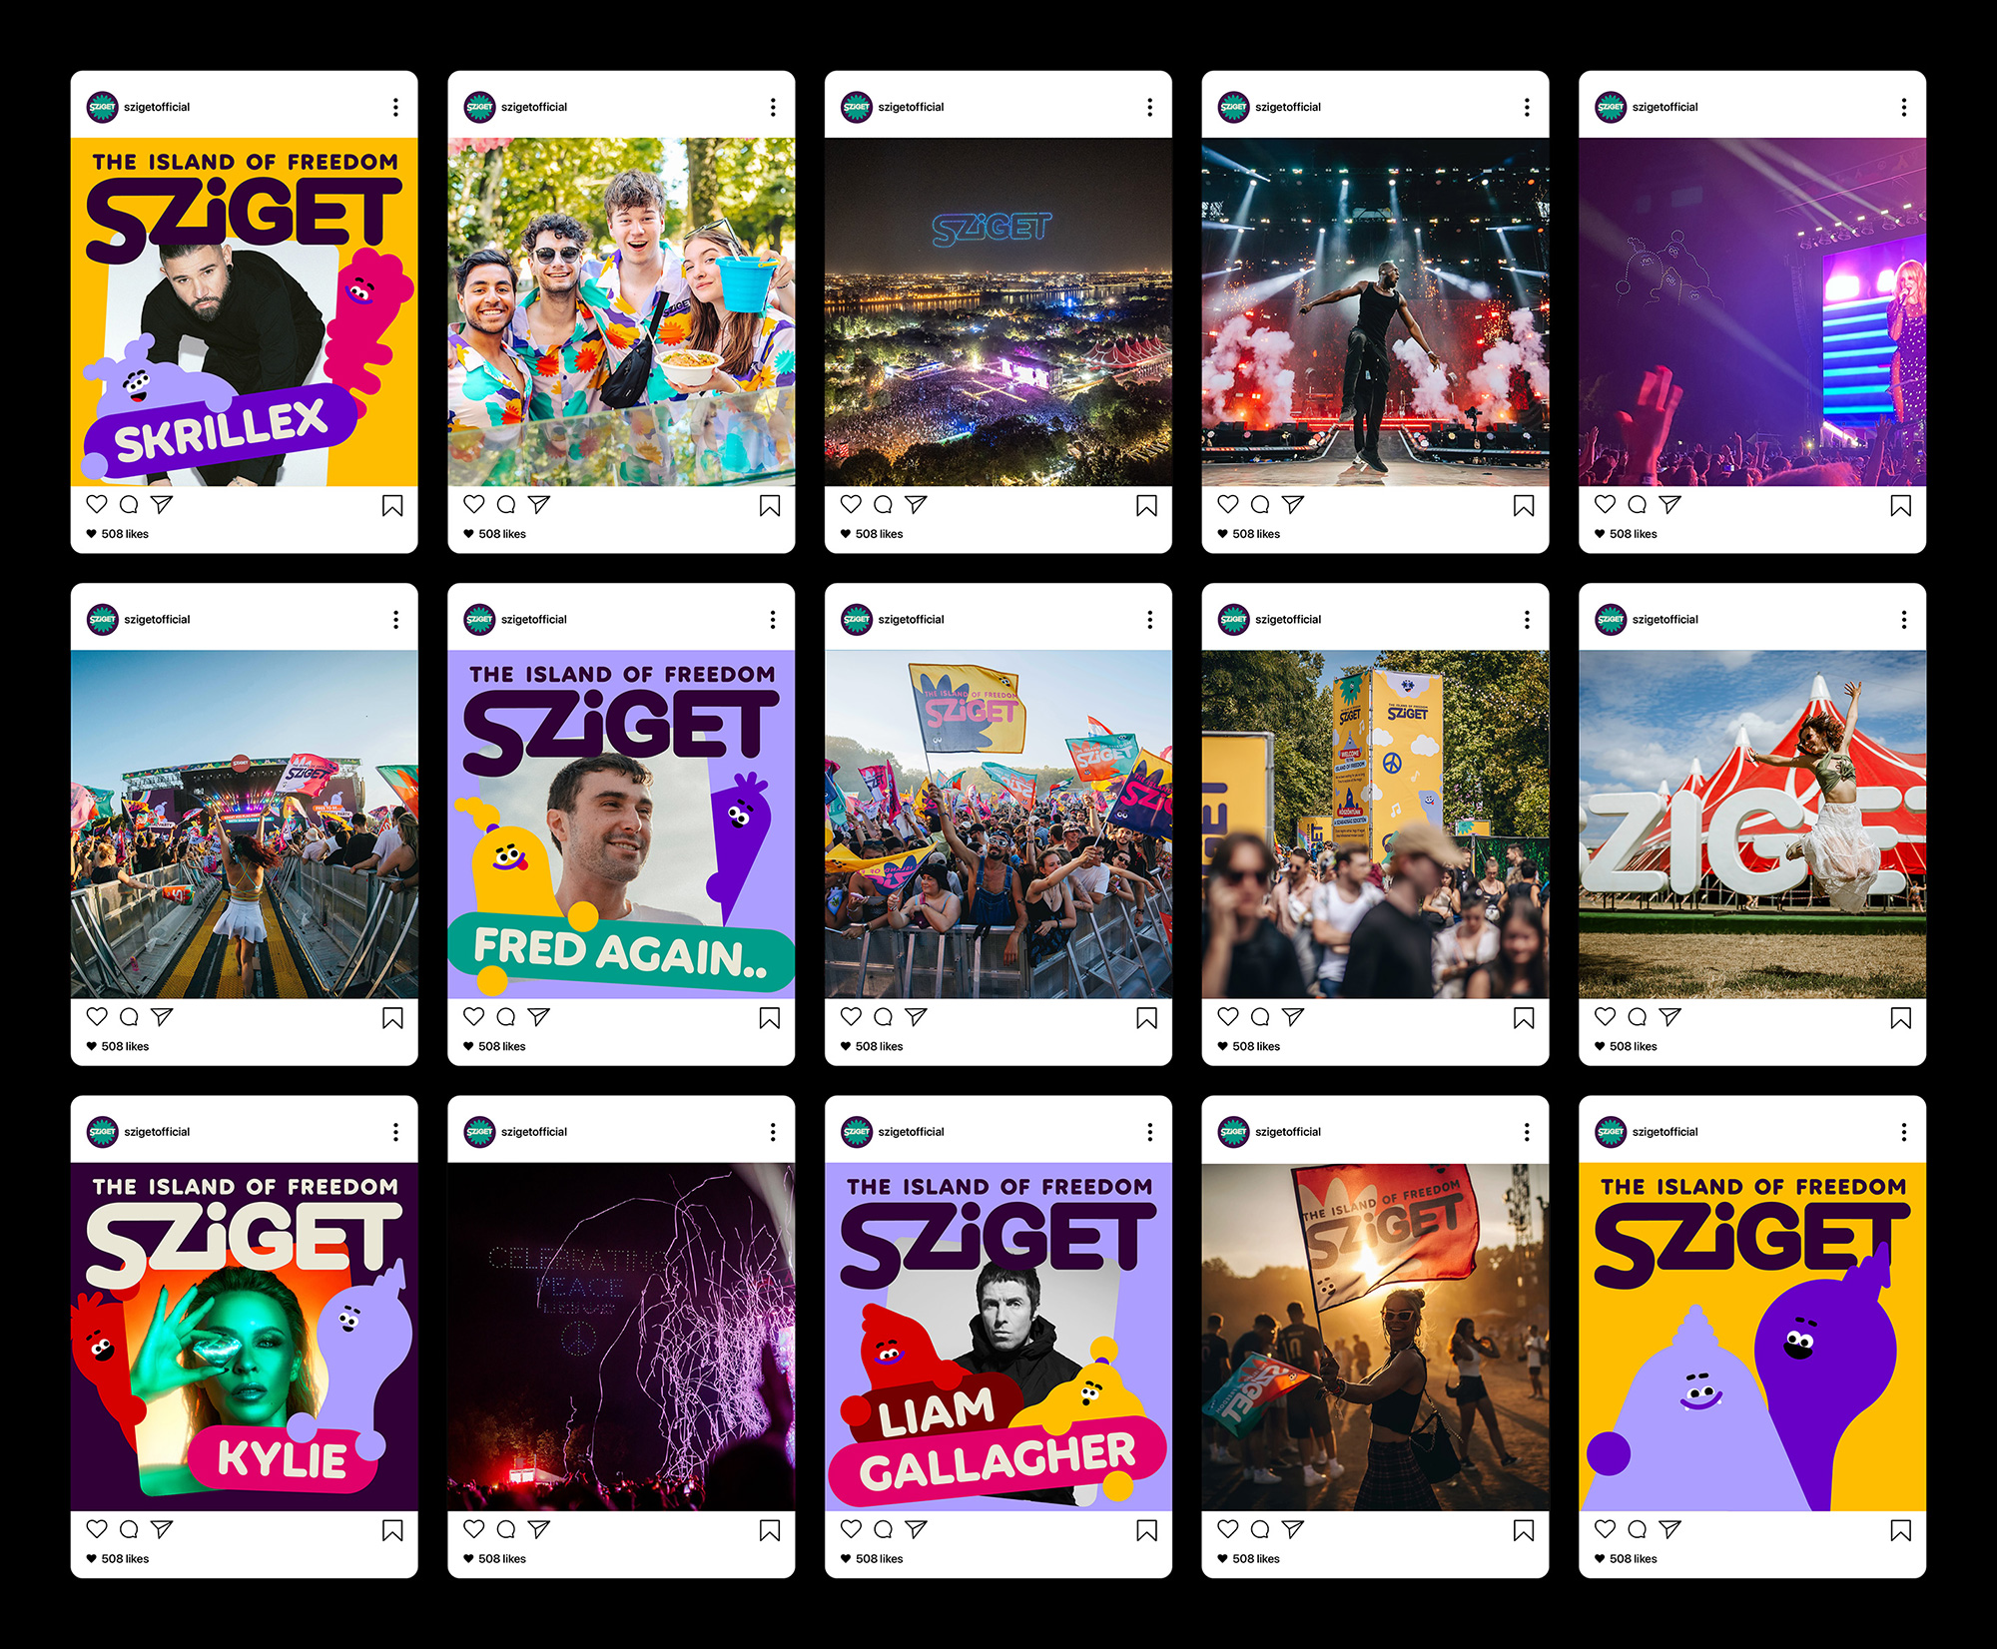
Task: Expand the more options on the Liam Gallagher post
Action: (x=1149, y=1132)
